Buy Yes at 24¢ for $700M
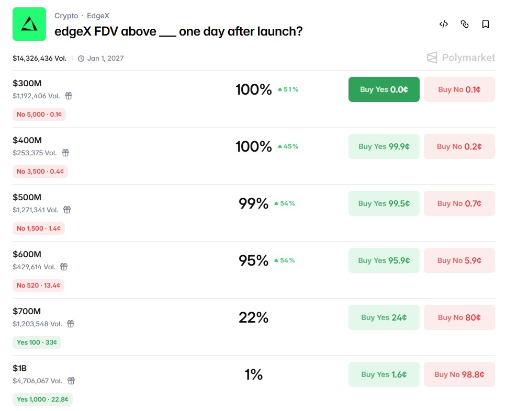 point(384,317)
